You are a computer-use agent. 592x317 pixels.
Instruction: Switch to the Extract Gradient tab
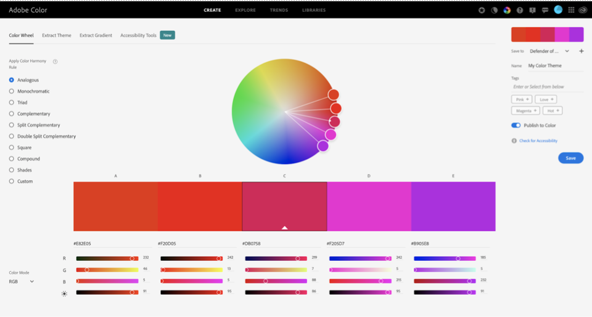96,36
